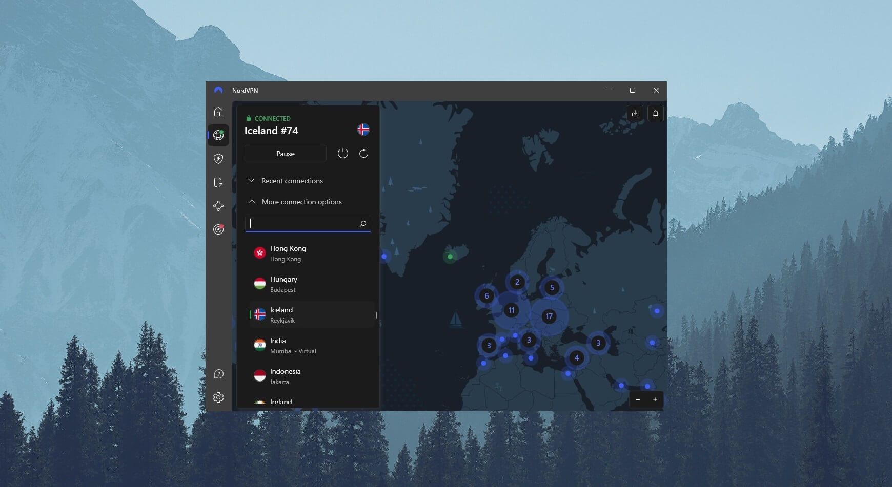The image size is (892, 487).
Task: Click the CONNECTED status label
Action: click(272, 118)
